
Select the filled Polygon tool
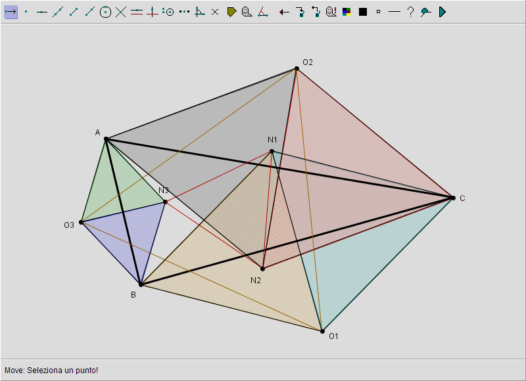click(231, 12)
